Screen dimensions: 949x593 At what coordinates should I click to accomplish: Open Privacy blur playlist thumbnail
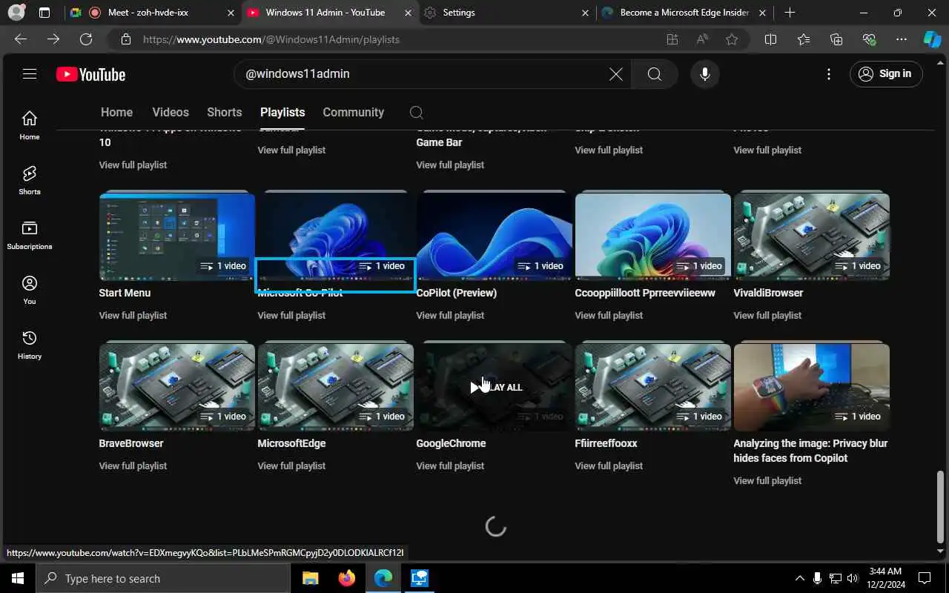click(812, 387)
